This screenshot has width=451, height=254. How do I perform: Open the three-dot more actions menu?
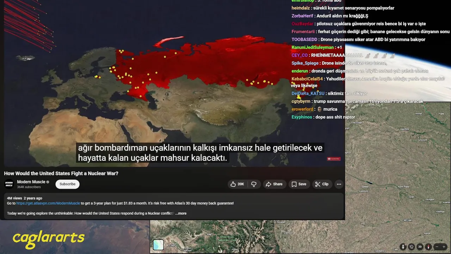(x=339, y=184)
